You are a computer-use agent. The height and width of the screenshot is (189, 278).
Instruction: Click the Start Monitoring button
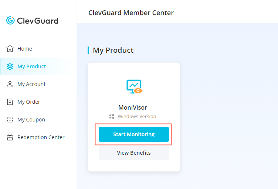pyautogui.click(x=134, y=134)
